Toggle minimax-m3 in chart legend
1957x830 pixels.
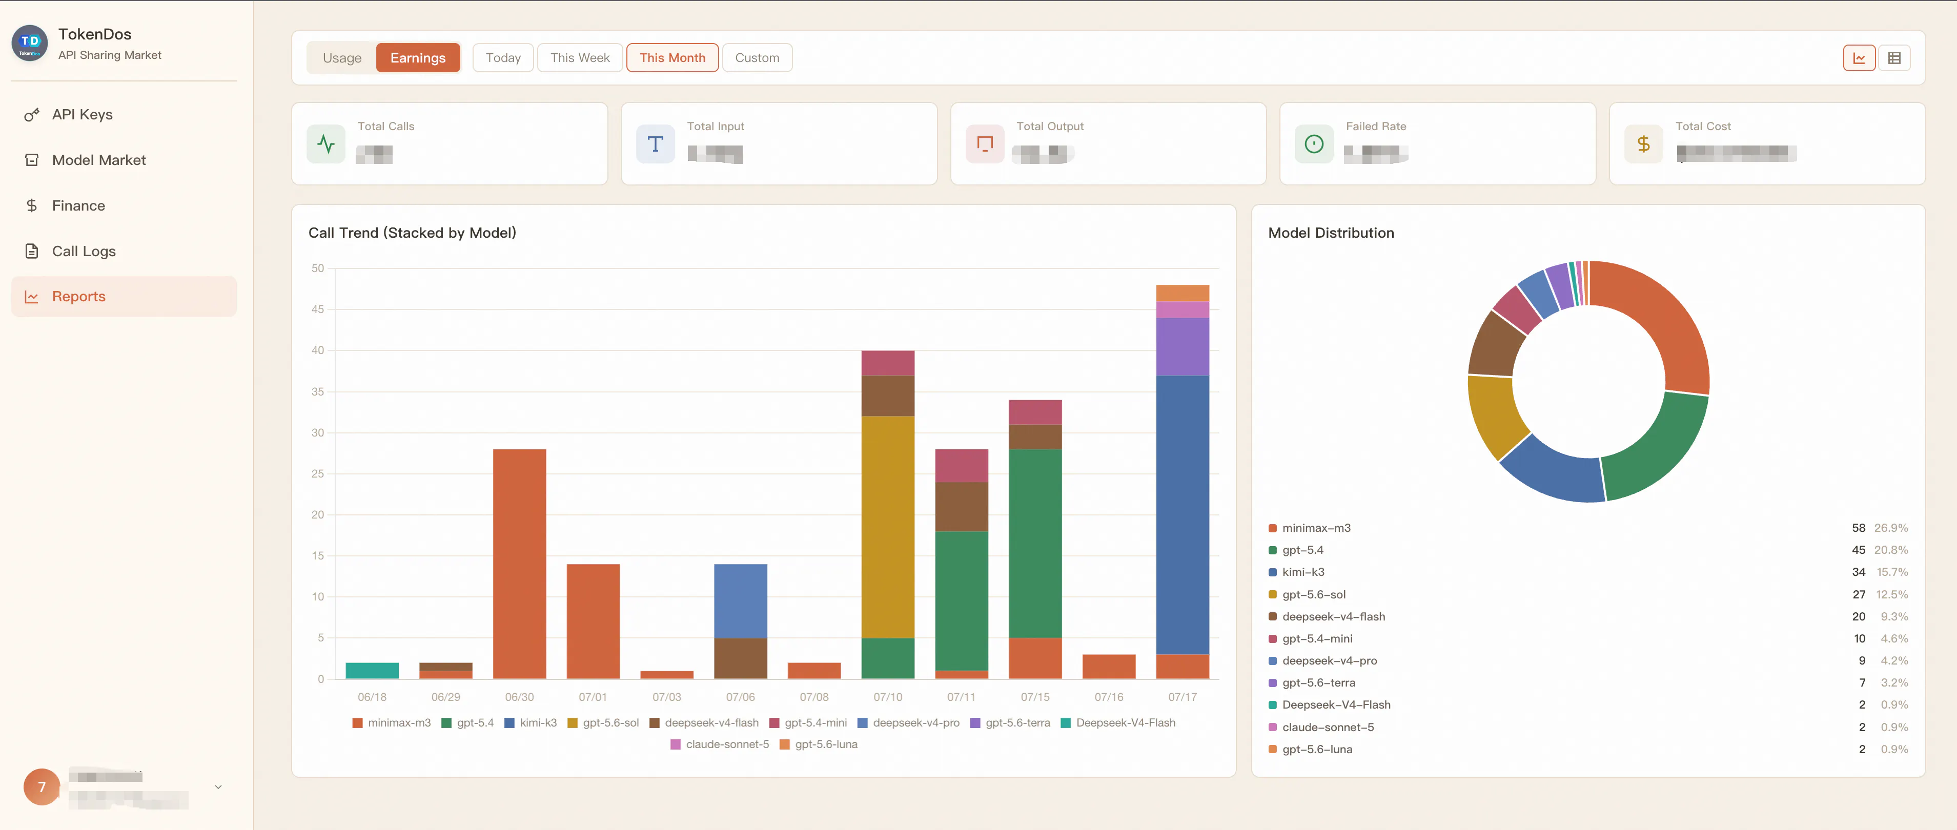click(391, 723)
